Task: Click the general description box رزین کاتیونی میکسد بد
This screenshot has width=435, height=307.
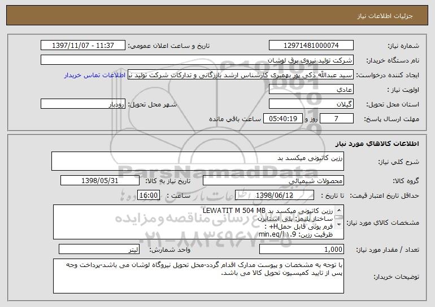Action: click(198, 161)
